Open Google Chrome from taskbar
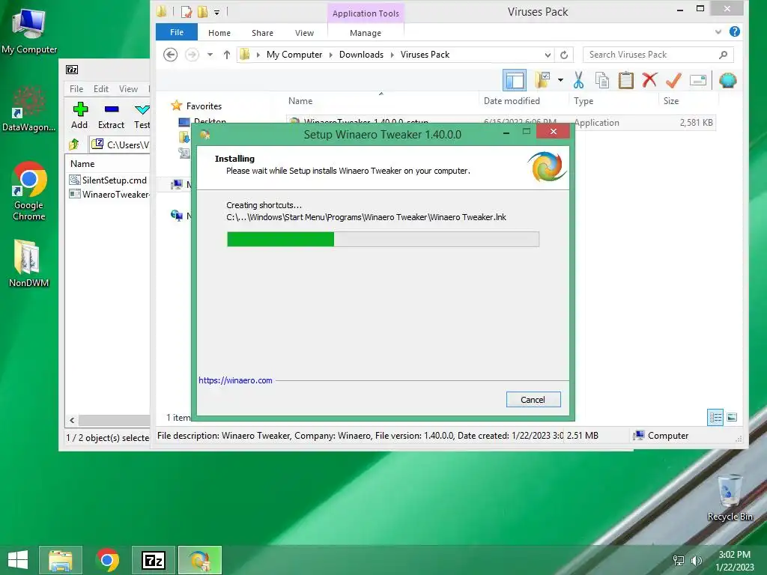 click(108, 560)
